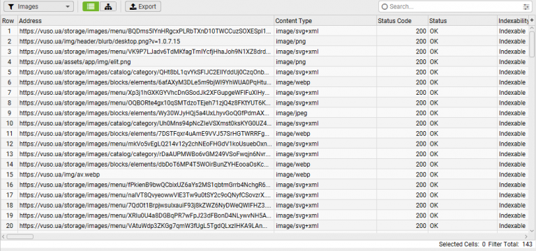Select the menu/7QdOt1Brpjwsulx address
Image resolution: width=536 pixels, height=251 pixels.
(x=146, y=205)
